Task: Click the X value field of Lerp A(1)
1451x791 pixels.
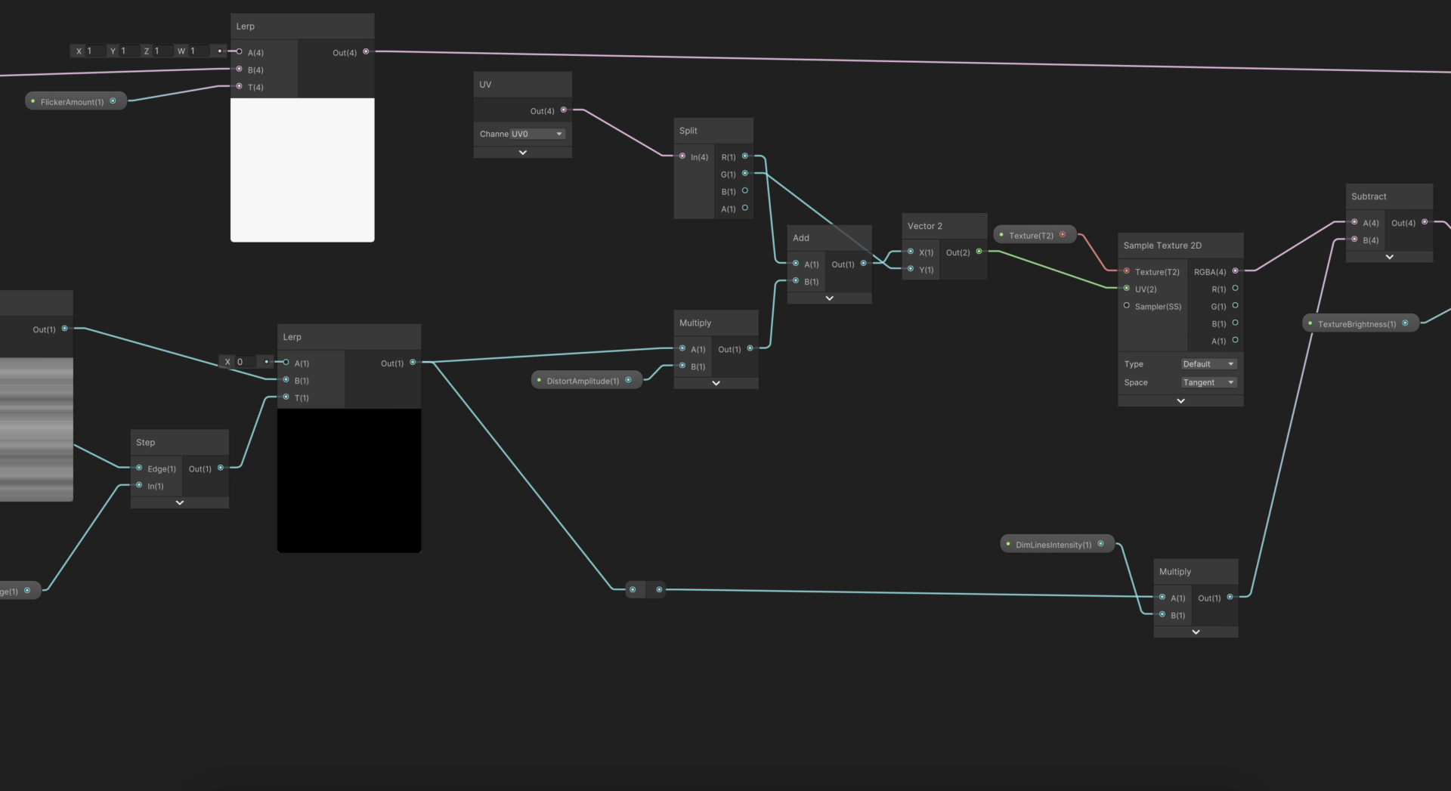Action: (x=246, y=362)
